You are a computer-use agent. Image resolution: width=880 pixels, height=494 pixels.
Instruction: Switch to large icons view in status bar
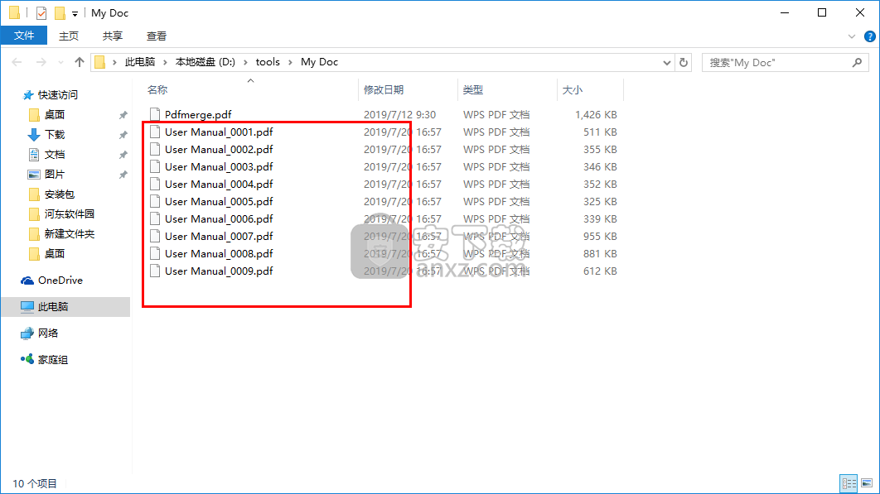(x=867, y=482)
